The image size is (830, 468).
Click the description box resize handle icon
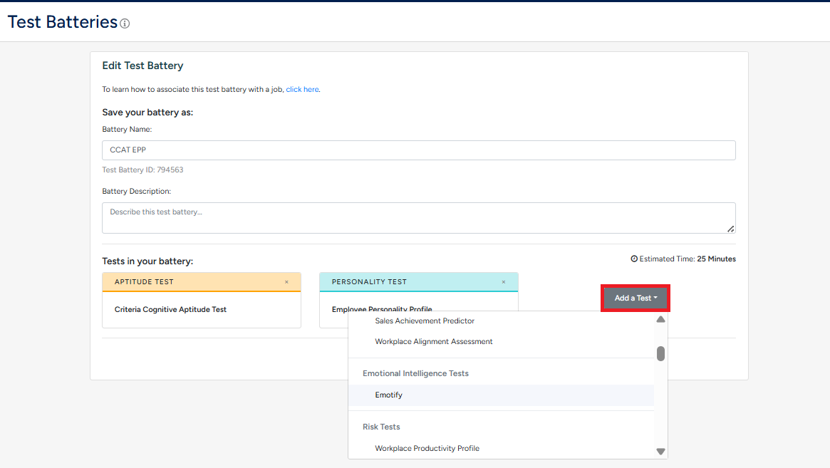coord(730,229)
